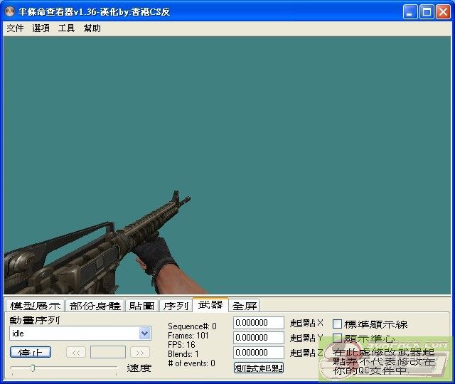Switch to the 貼圖 tab

[142, 306]
